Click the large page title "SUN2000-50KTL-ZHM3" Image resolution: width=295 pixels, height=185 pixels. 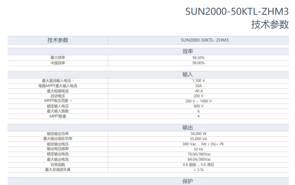(237, 11)
